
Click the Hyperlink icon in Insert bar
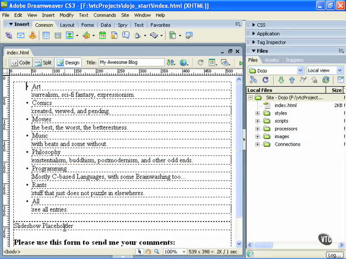[x=9, y=36]
